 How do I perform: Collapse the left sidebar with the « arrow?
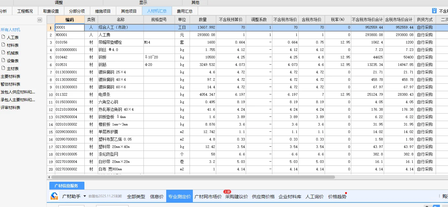tap(40, 19)
